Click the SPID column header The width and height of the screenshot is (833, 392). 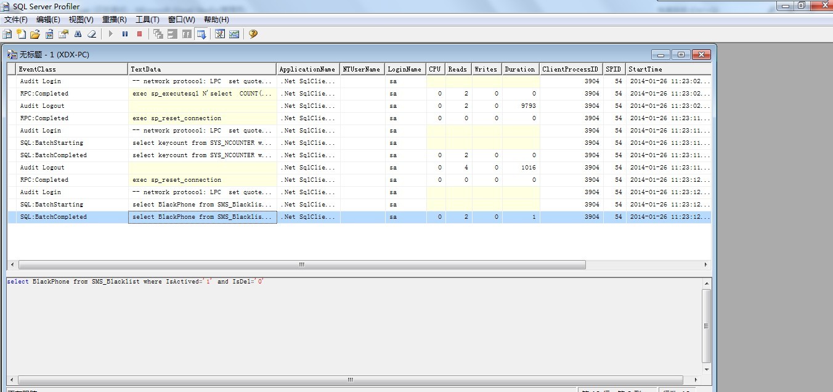614,69
